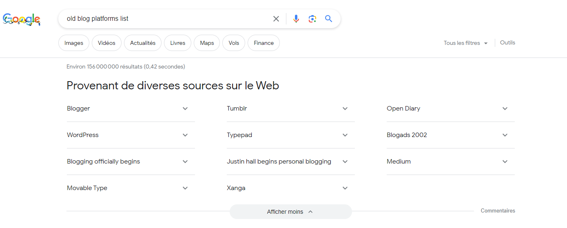Click the results count 'Environ 156 000 000 résultats'
Image resolution: width=567 pixels, height=228 pixels.
click(126, 66)
